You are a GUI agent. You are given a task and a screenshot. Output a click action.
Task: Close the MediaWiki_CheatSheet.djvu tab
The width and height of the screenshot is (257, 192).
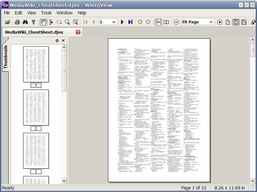click(x=78, y=32)
